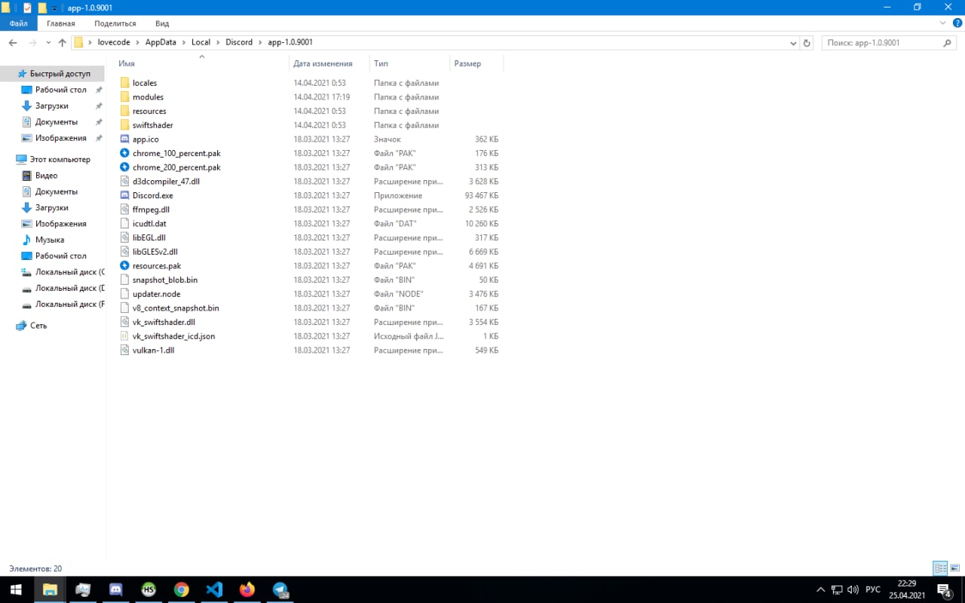Go up one folder level
This screenshot has width=965, height=603.
tap(62, 43)
